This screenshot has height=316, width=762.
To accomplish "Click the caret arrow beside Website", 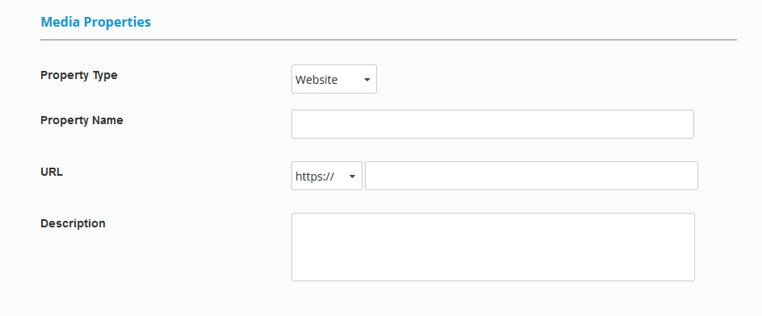I will click(x=367, y=80).
